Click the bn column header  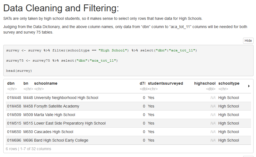[26, 83]
